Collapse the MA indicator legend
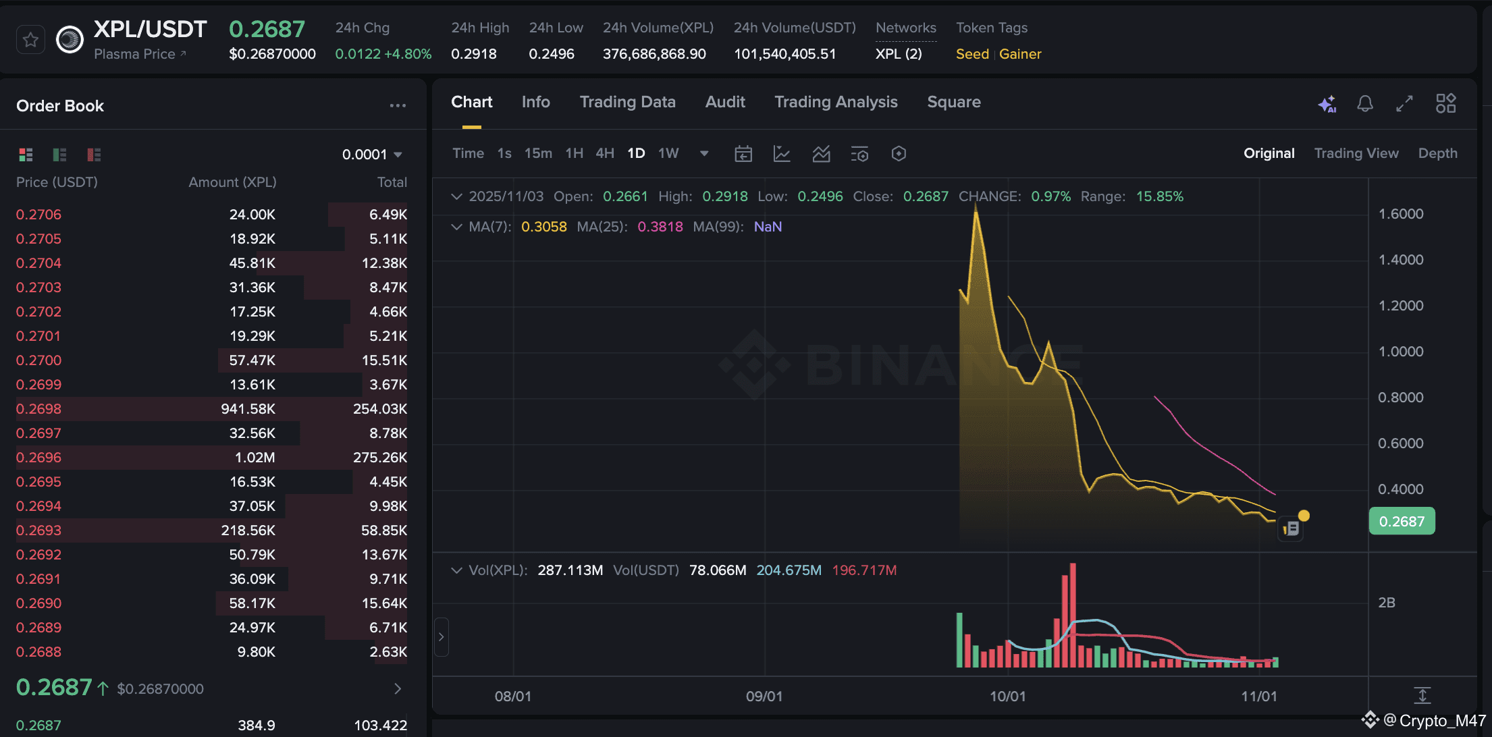 tap(457, 227)
